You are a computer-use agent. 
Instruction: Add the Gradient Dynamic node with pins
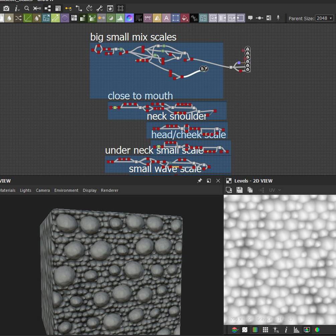click(x=92, y=18)
